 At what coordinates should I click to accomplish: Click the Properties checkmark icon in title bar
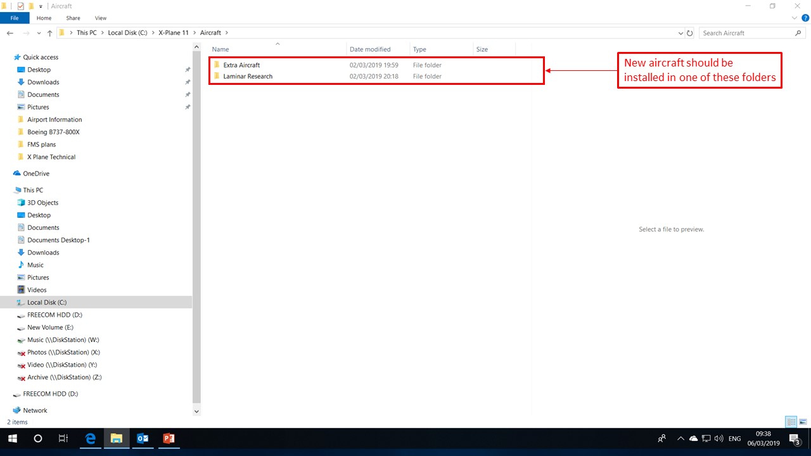pyautogui.click(x=20, y=6)
